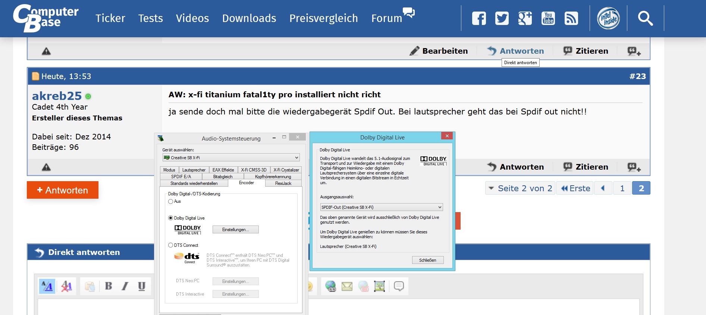The image size is (706, 315).
Task: Open the Standards wiederherstellen tab
Action: (x=194, y=183)
